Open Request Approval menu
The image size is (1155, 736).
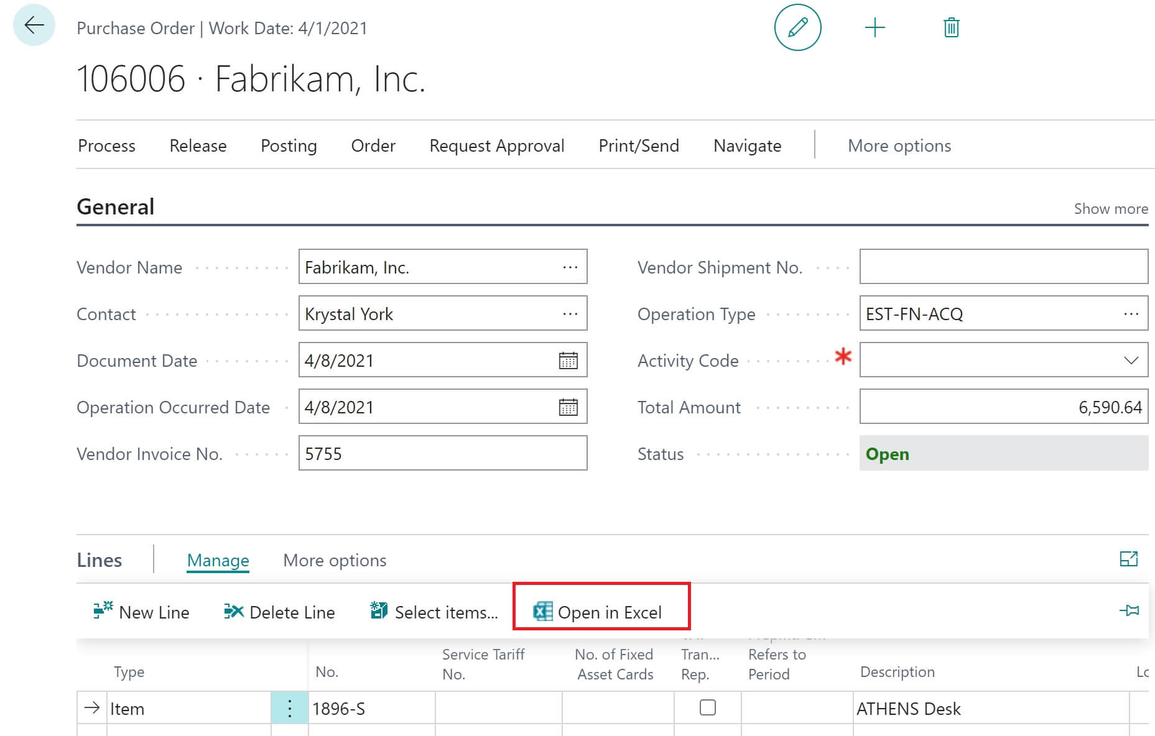[497, 145]
